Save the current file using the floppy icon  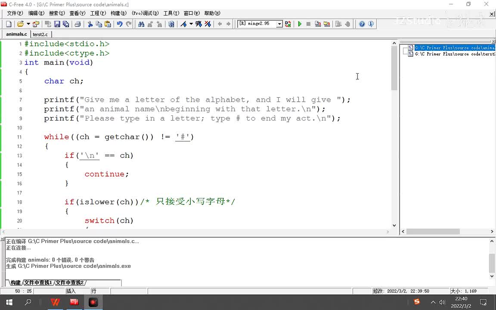pyautogui.click(x=57, y=24)
